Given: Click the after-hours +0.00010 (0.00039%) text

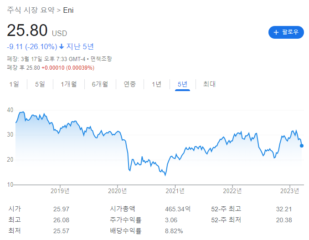Looking at the screenshot, I should click(68, 68).
